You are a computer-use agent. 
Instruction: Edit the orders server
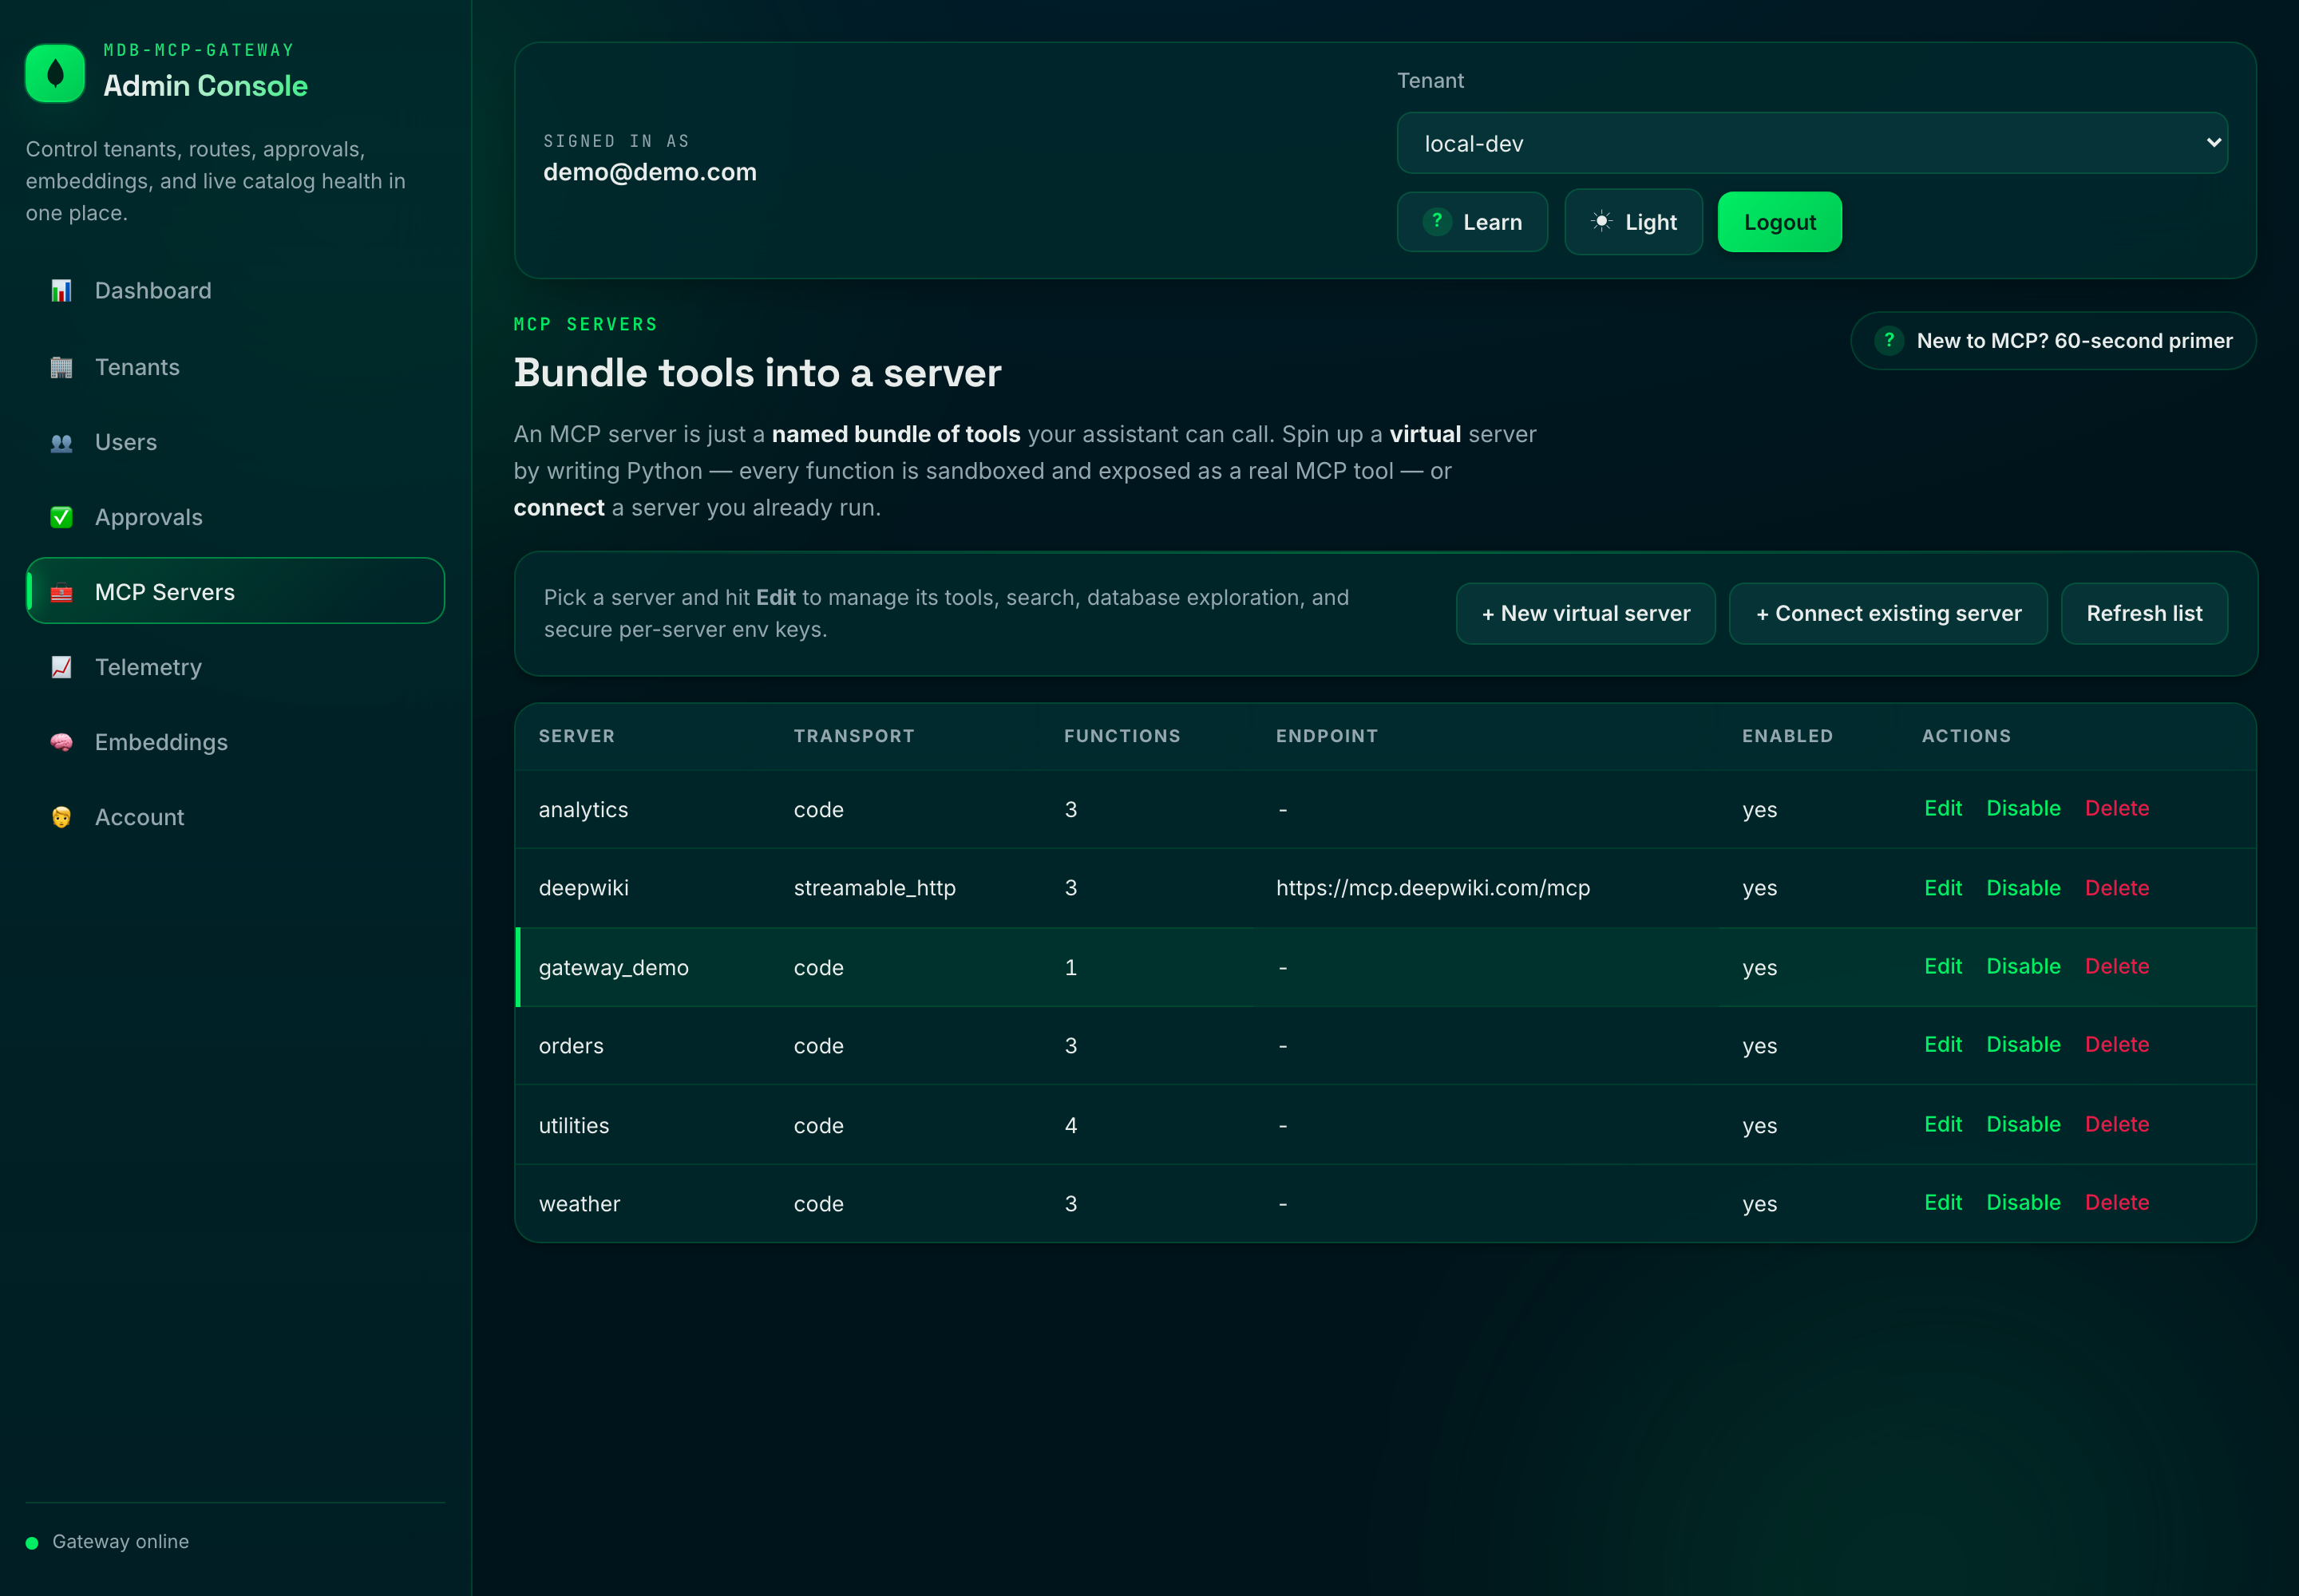(1943, 1044)
